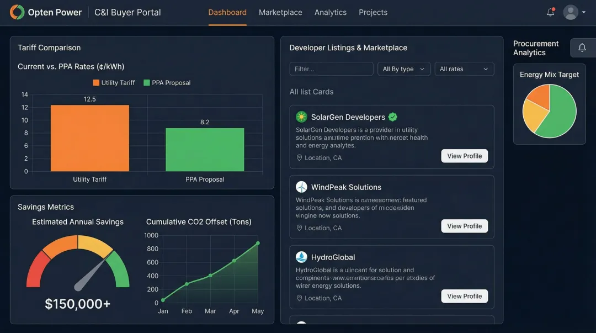Screen dimensions: 596x333
Task: Toggle the Utility Tariff legend entry
Action: tap(113, 82)
